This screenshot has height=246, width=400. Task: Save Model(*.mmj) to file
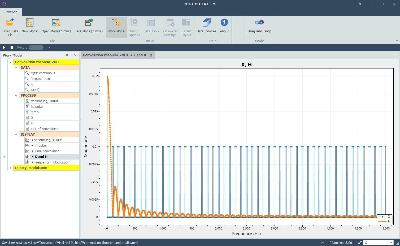tap(88, 27)
